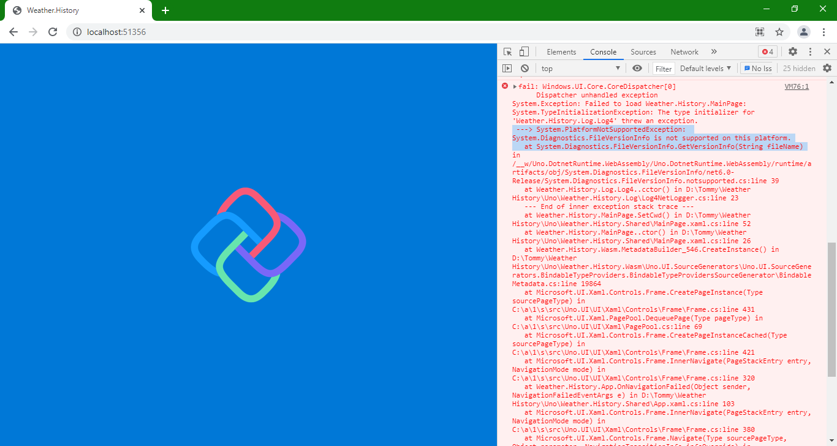Open DevTools settings gear
The height and width of the screenshot is (446, 837).
793,51
